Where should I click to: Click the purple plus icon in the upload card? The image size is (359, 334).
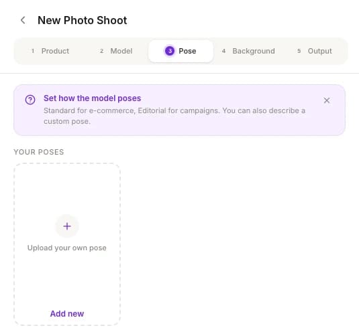[67, 226]
